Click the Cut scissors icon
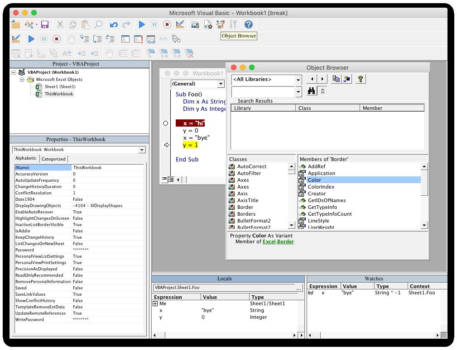 click(60, 24)
